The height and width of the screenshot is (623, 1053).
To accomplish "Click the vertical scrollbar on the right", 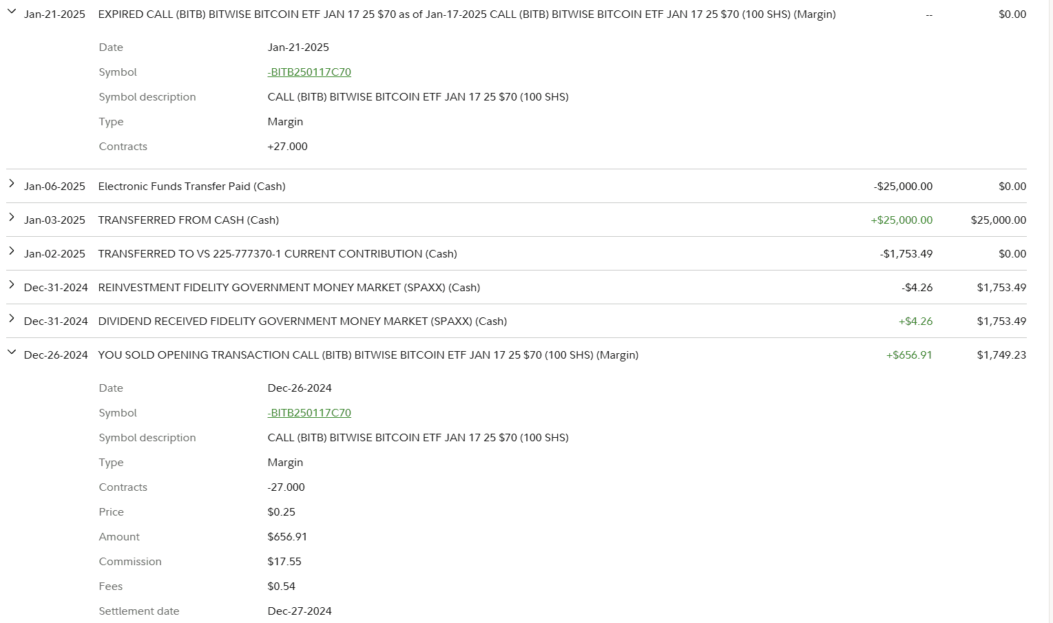I will tap(1050, 310).
